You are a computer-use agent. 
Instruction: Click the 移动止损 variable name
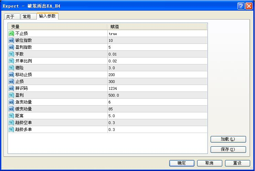coord(24,75)
